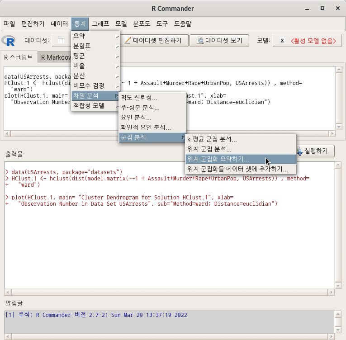Click the 실행하기 submit button

click(315, 151)
